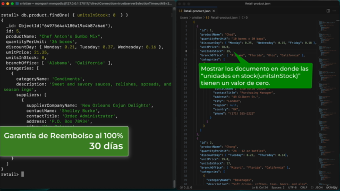340x191 pixels.
Task: Open errors and warnings problems panel
Action: [x=186, y=187]
